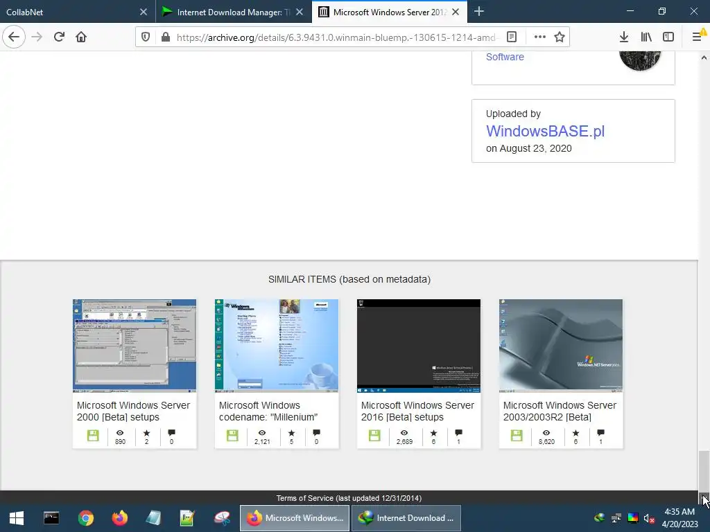The image size is (710, 532).
Task: Open Firefox hamburger menu
Action: 698,37
